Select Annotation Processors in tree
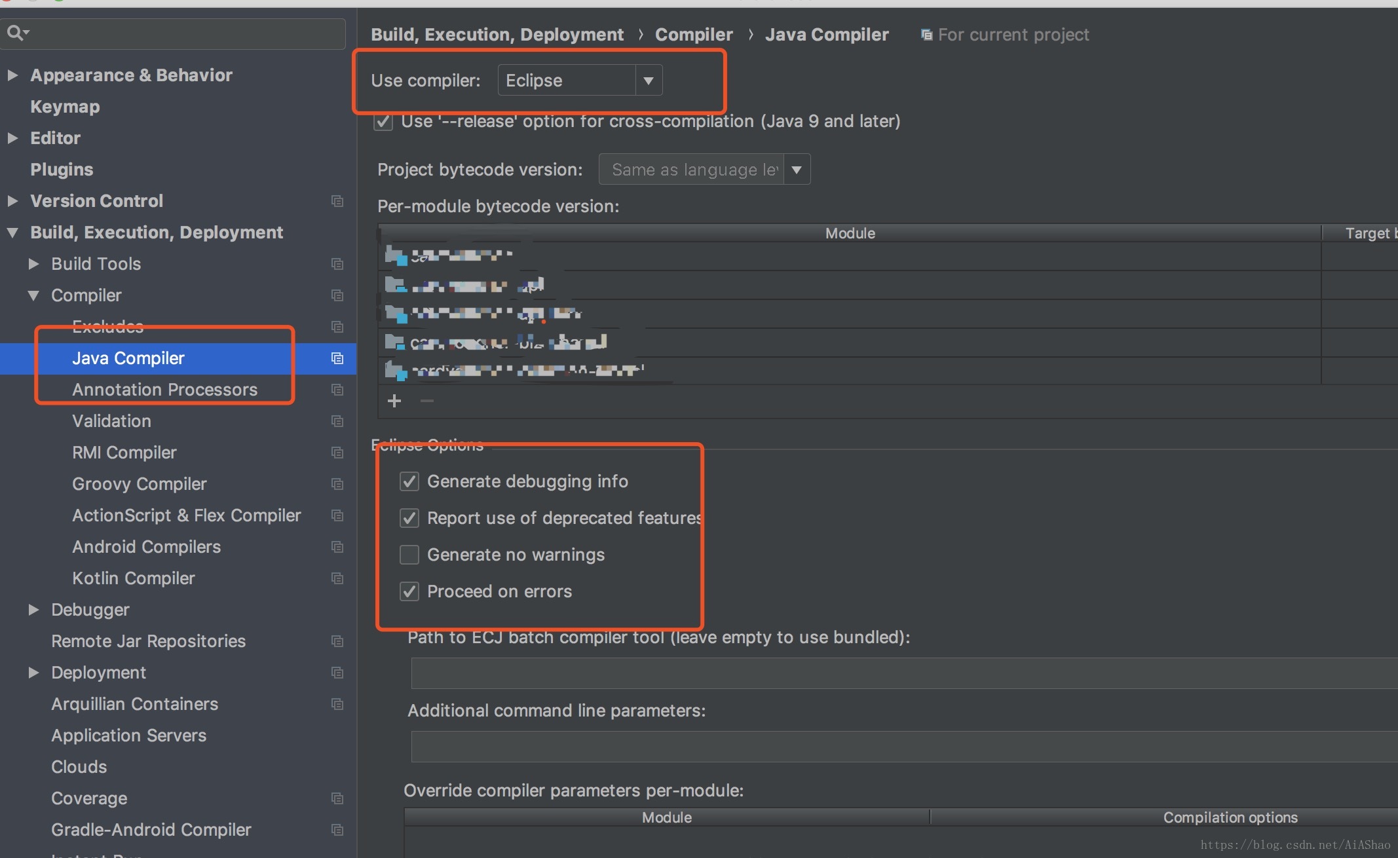1398x858 pixels. [x=164, y=390]
